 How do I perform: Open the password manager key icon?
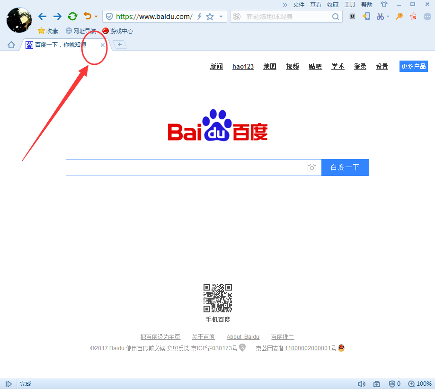tap(399, 16)
